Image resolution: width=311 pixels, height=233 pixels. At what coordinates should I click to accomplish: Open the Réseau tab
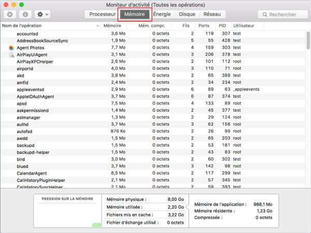(211, 14)
